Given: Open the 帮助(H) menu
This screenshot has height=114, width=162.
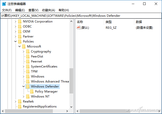Looking at the screenshot, I should click(x=64, y=10).
